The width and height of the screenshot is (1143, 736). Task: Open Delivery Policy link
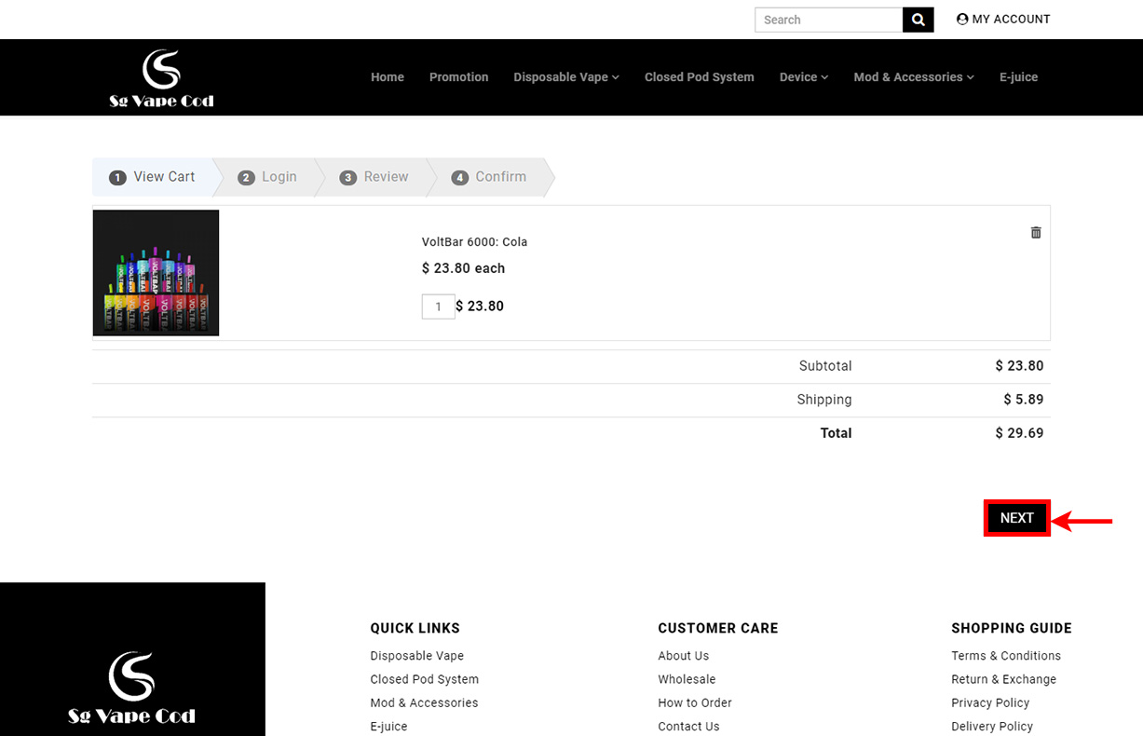click(x=992, y=727)
